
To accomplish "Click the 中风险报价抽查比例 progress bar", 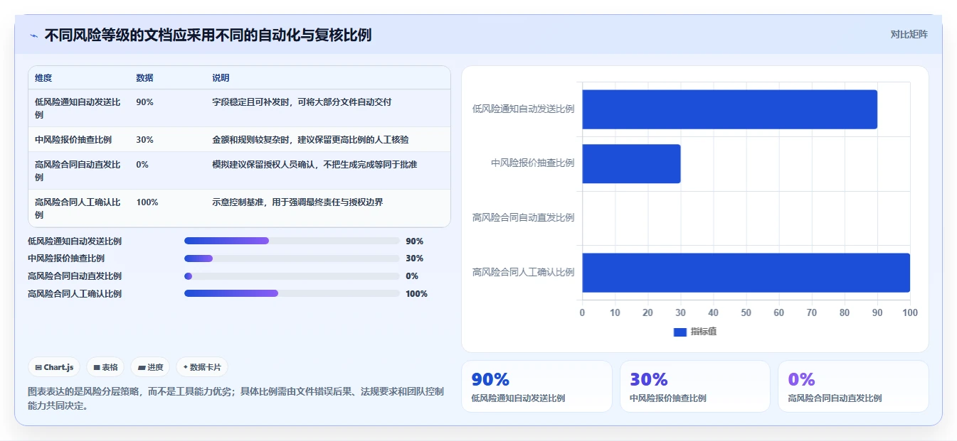I will click(292, 258).
